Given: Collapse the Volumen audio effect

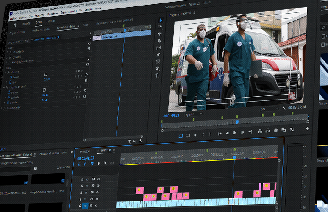Looking at the screenshot, I should [6, 73].
